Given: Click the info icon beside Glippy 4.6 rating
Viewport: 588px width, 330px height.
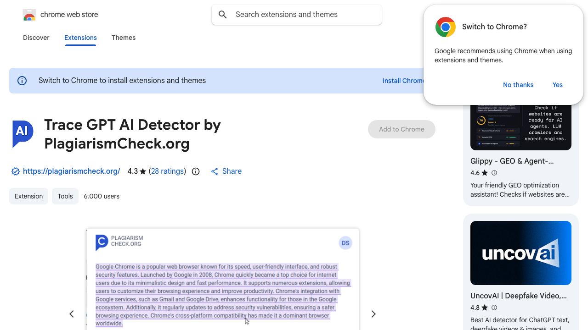Looking at the screenshot, I should click(494, 173).
